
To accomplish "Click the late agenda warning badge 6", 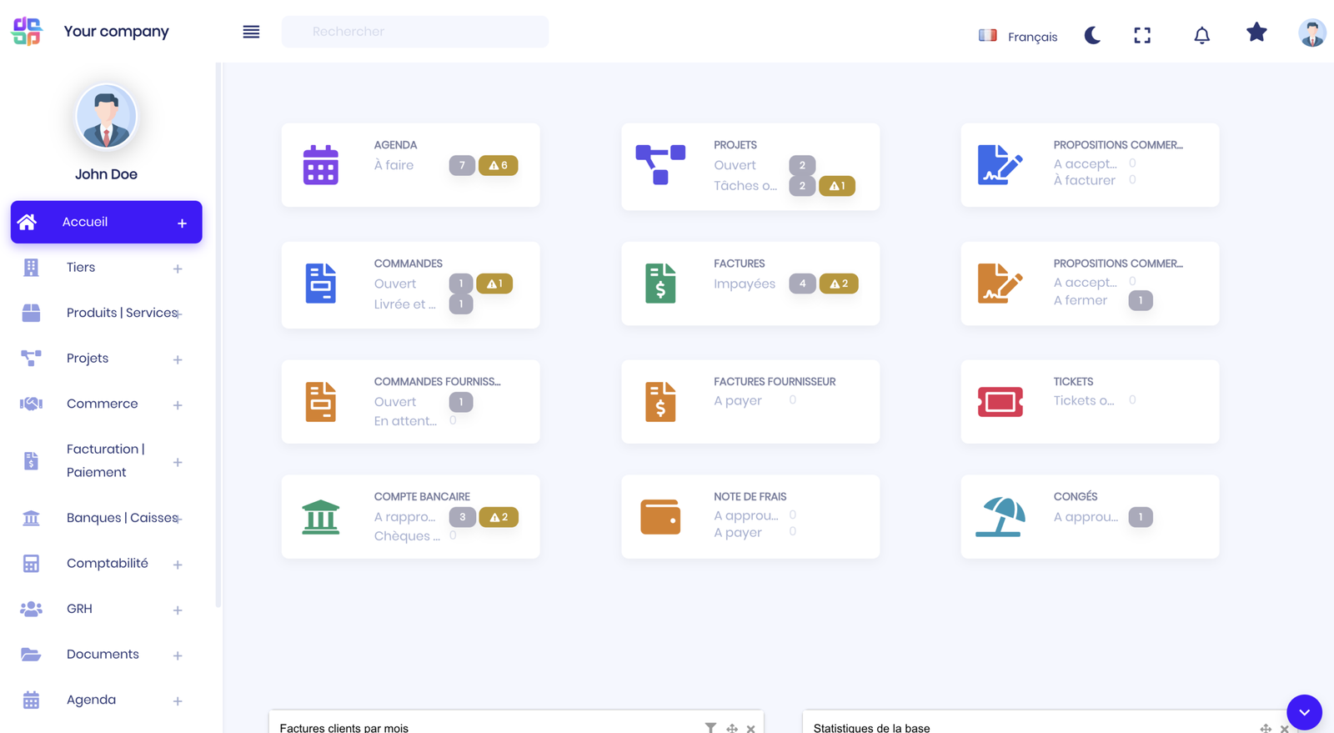I will click(x=499, y=165).
